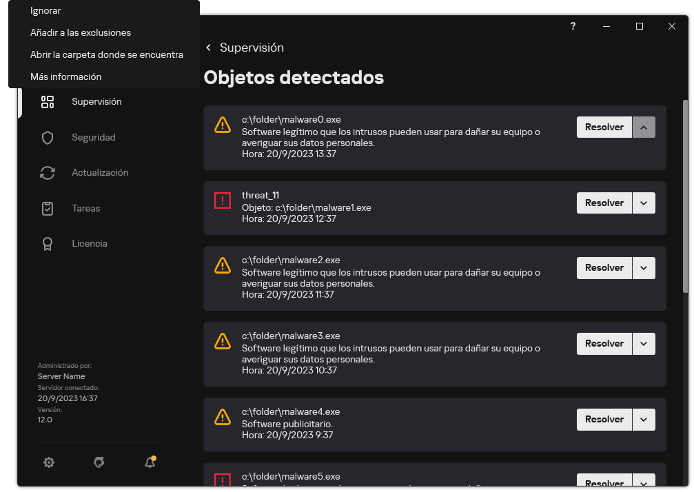This screenshot has height=492, width=694.
Task: Open the Supervisión section icon
Action: click(47, 102)
